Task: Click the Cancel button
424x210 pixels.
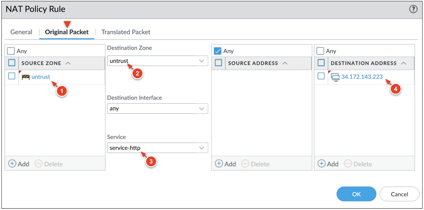Action: point(399,194)
